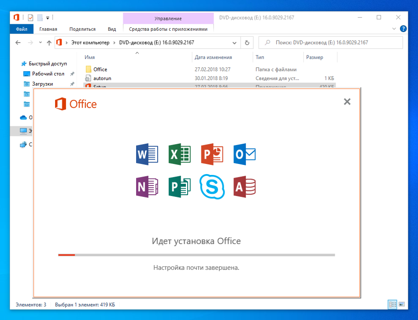Open Рабочий стол in navigation pane
The width and height of the screenshot is (418, 320).
click(48, 74)
